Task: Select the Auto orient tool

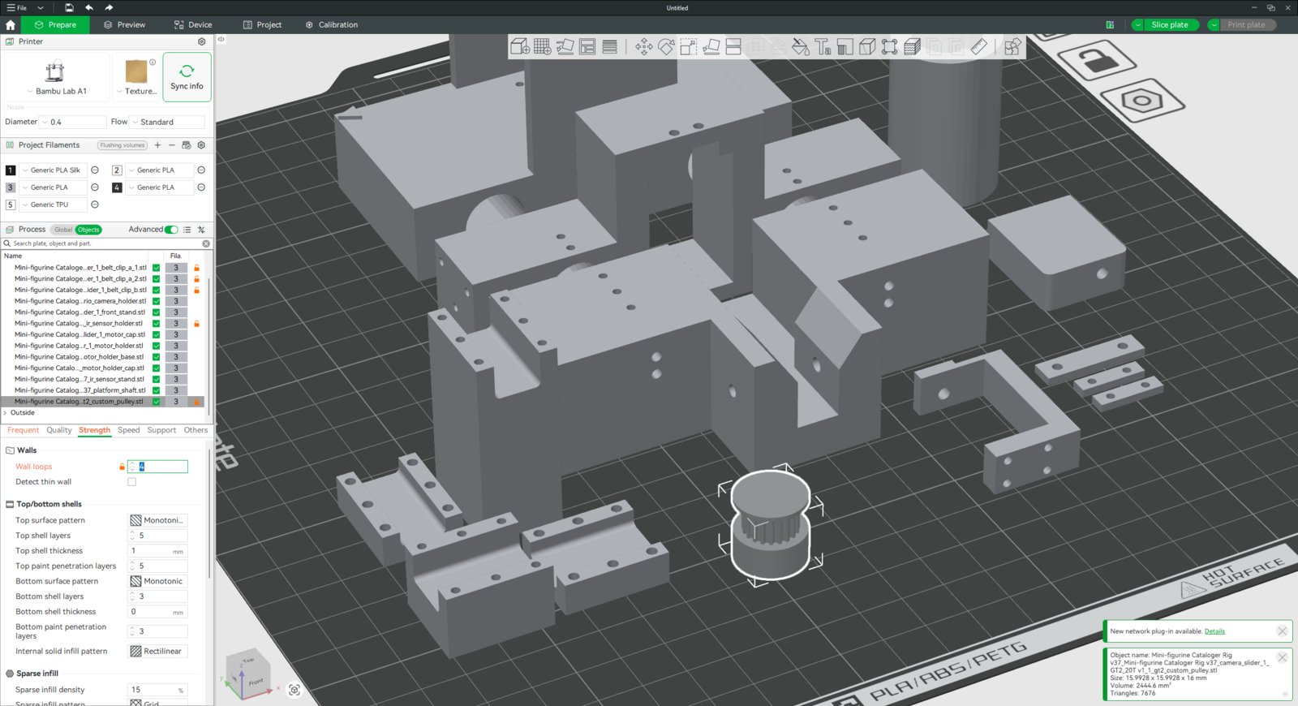Action: point(565,47)
